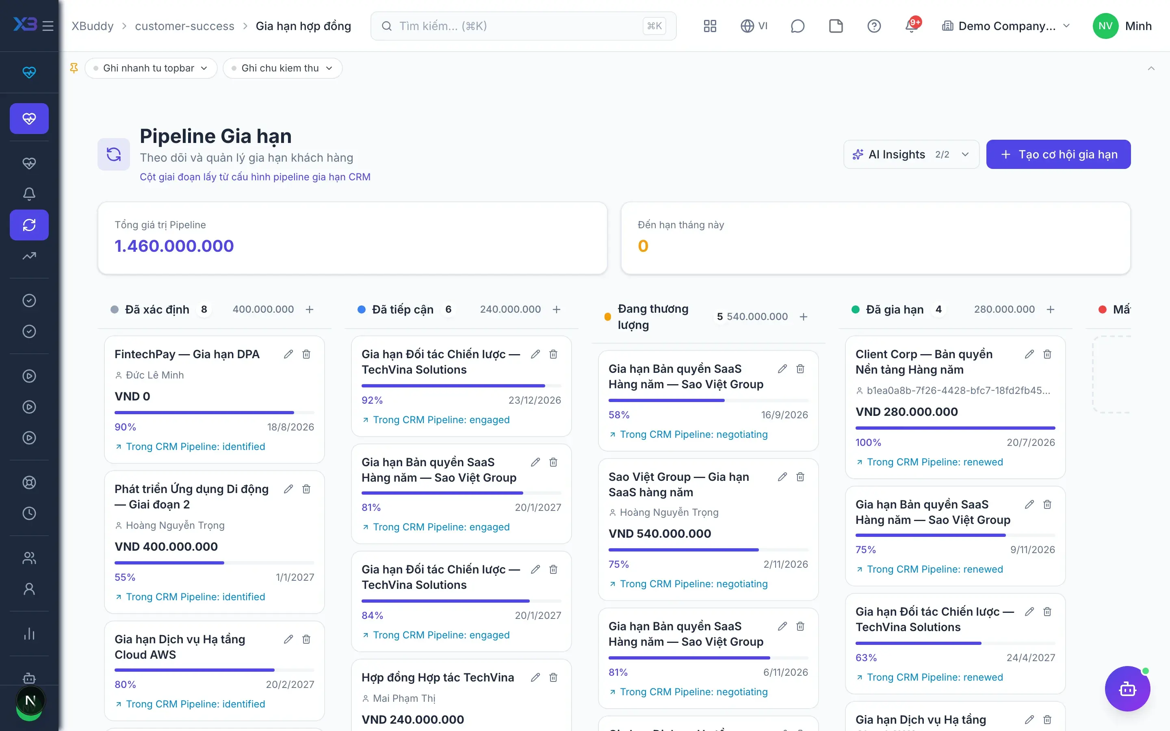This screenshot has height=731, width=1170.
Task: Open the bell alerts sidebar icon
Action: point(29,194)
